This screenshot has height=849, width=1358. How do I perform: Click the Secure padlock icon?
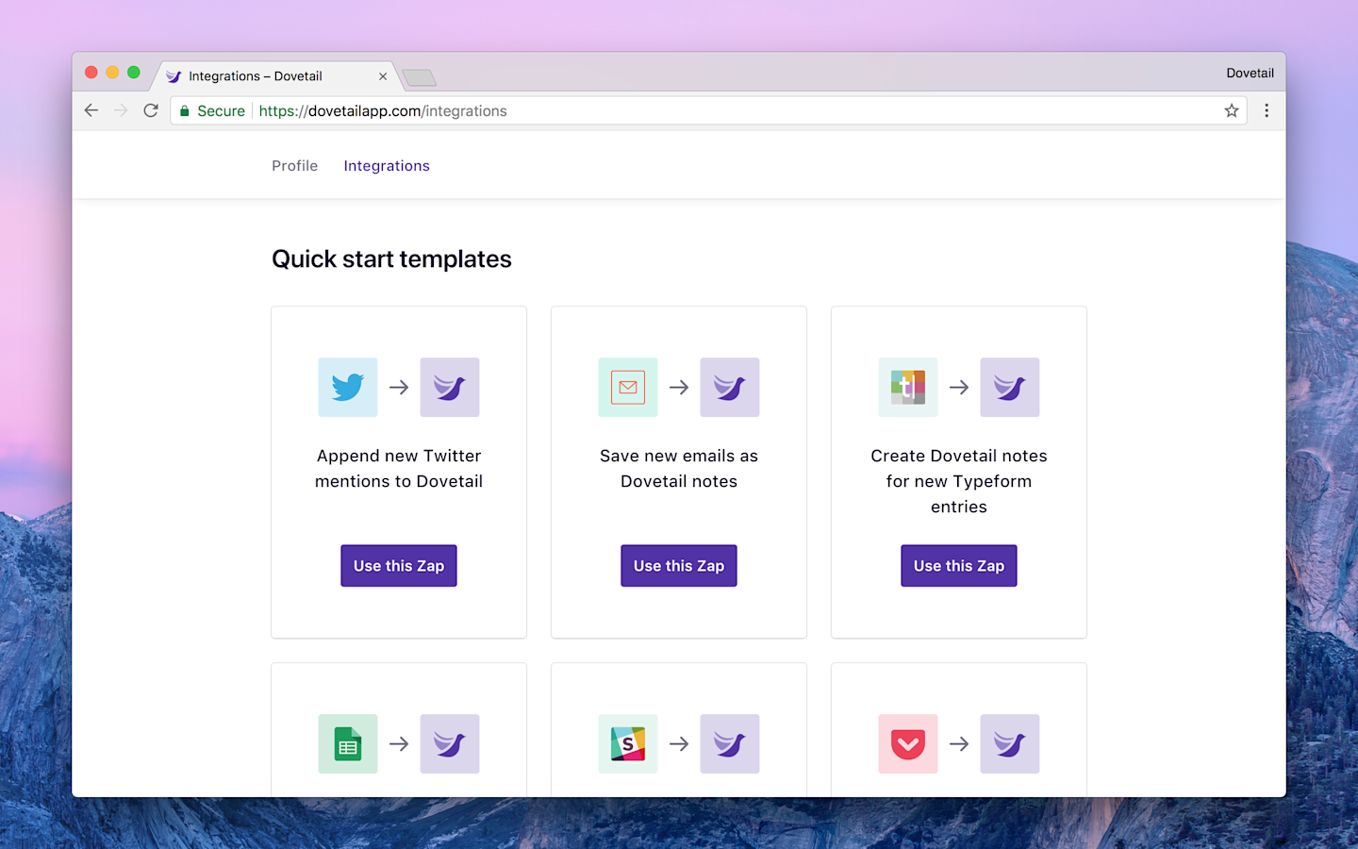185,110
